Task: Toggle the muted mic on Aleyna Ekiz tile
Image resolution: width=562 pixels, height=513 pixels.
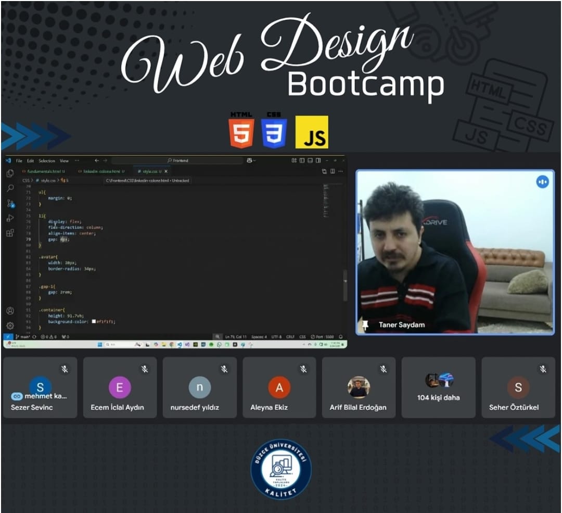Action: click(x=304, y=369)
